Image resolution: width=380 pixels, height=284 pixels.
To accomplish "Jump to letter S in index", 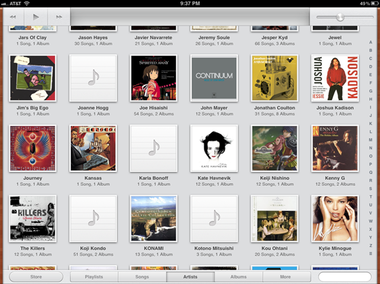I will (x=371, y=188).
